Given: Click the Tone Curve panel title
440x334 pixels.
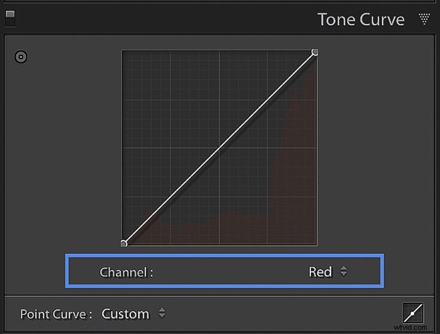Looking at the screenshot, I should 361,19.
